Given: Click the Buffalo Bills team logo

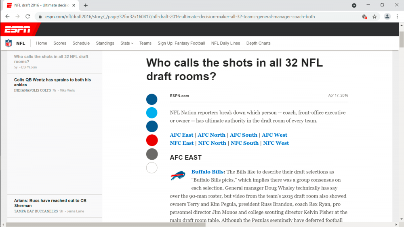Looking at the screenshot, I should tap(178, 176).
